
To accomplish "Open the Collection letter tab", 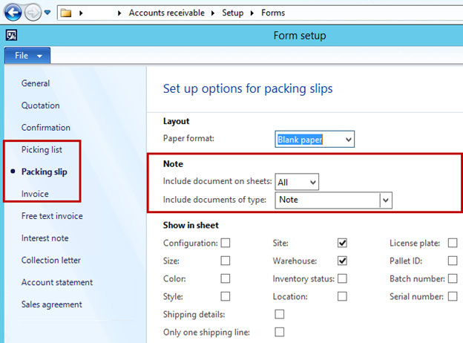I will (x=50, y=261).
